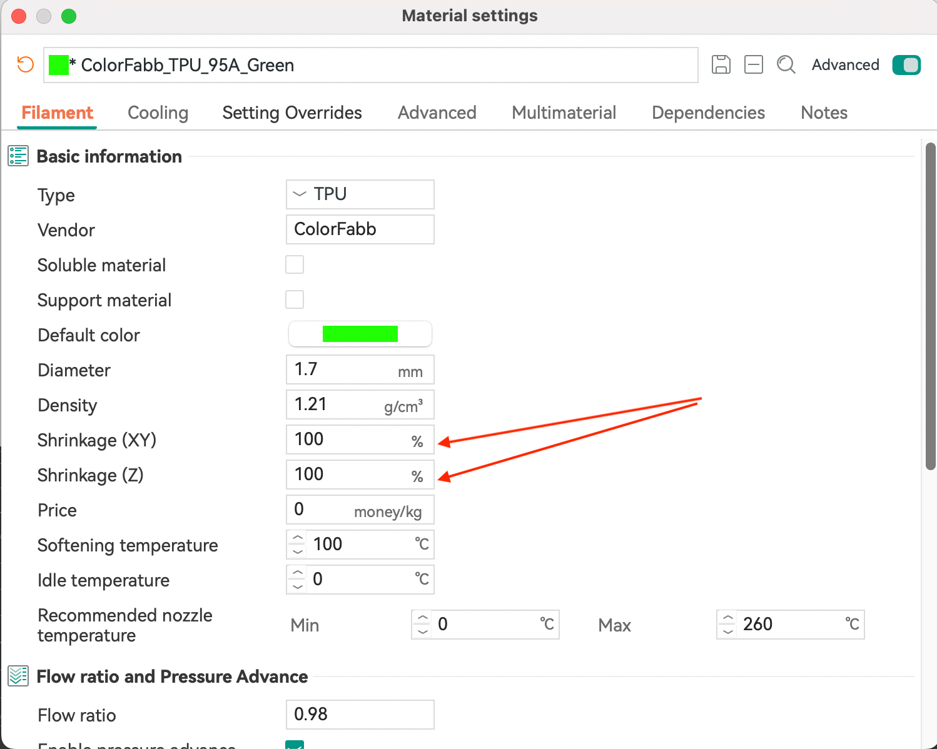This screenshot has height=749, width=937.
Task: Toggle the Advanced mode switch
Action: pos(906,65)
